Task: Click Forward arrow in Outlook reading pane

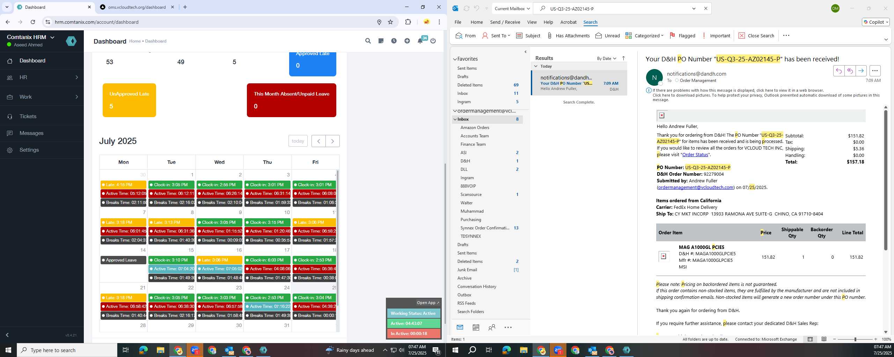Action: click(861, 71)
